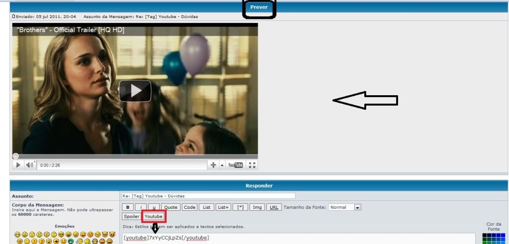Click the Assunto subject input field
Screen dimensions: 509x244
click(x=208, y=196)
